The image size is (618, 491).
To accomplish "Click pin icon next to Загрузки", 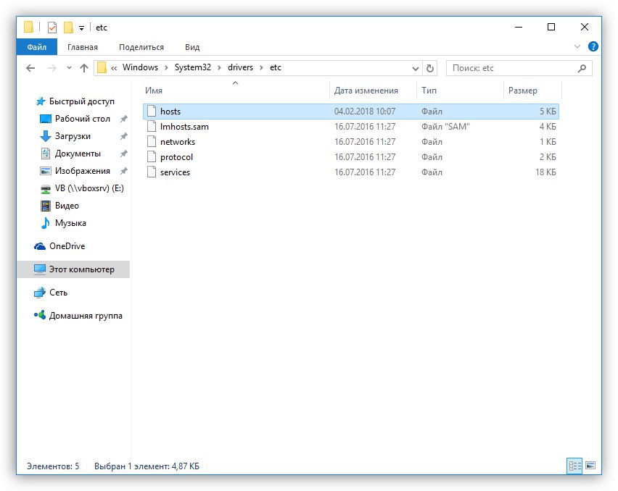I will [124, 136].
